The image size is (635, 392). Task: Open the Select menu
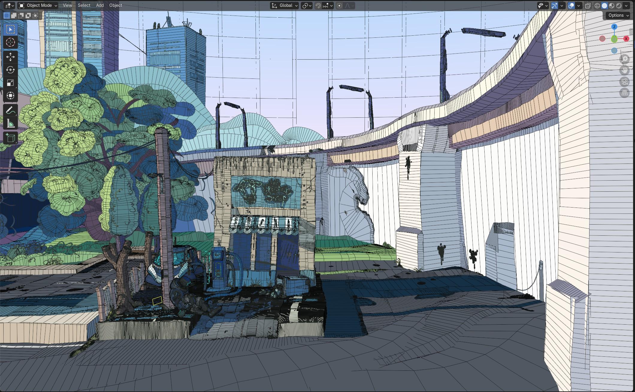pos(84,5)
